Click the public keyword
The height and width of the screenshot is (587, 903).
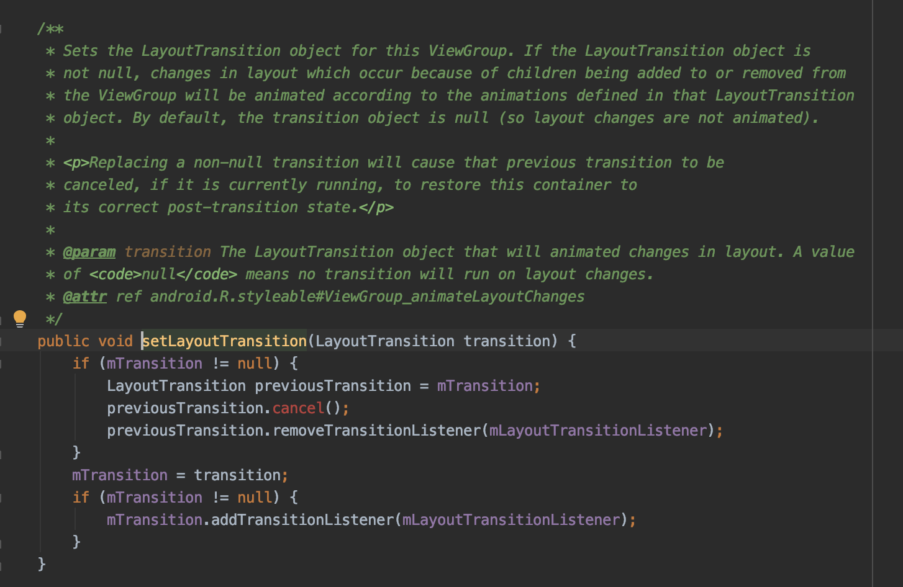coord(63,341)
